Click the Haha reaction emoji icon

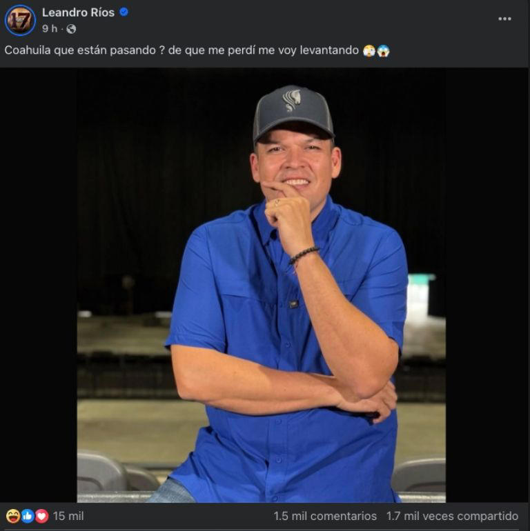12,516
